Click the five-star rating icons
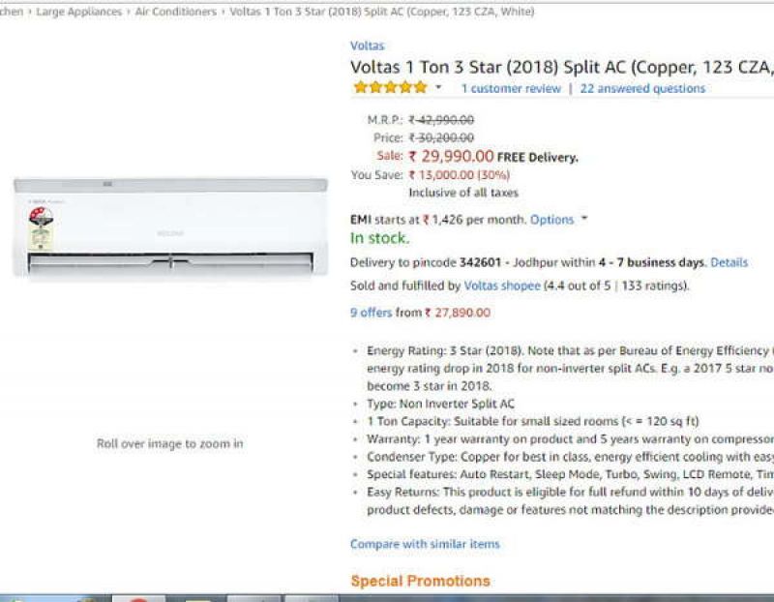This screenshot has width=774, height=602. [390, 88]
